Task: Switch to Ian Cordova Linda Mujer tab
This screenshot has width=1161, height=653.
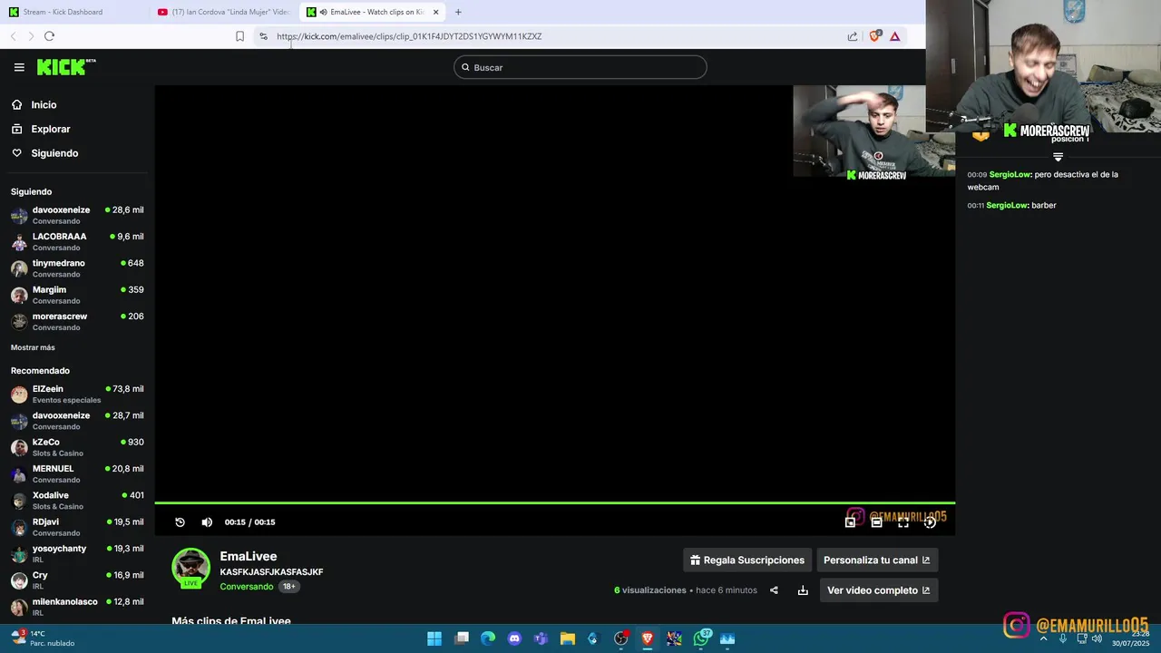Action: (223, 12)
